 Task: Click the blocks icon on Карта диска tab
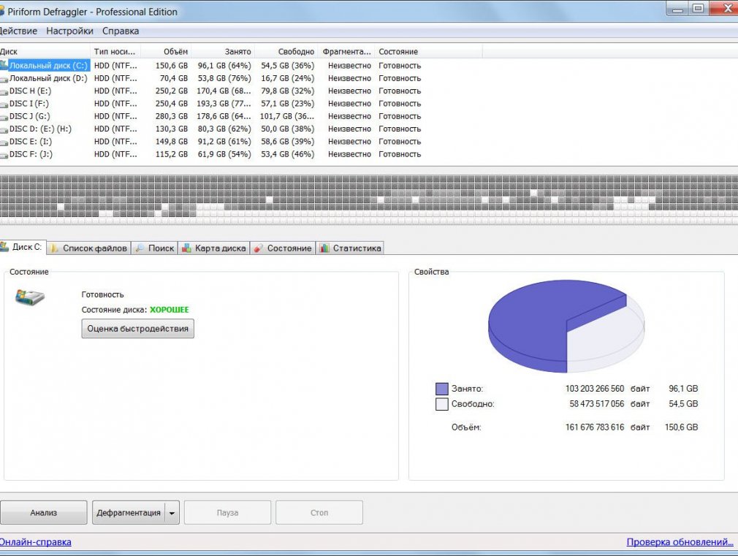pos(187,248)
